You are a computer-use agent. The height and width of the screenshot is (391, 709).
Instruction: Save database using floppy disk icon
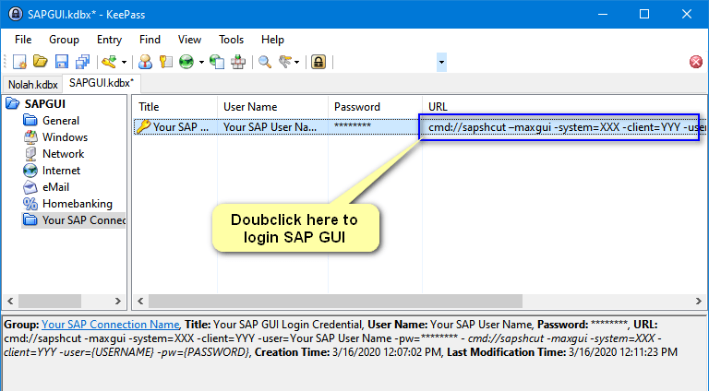coord(61,62)
